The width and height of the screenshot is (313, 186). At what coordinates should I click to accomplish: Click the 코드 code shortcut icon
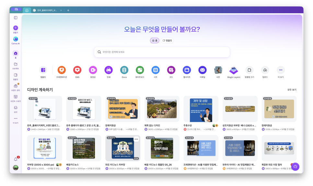point(171,70)
